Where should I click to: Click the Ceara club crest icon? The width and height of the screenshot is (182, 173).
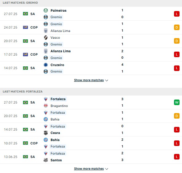tap(46, 133)
